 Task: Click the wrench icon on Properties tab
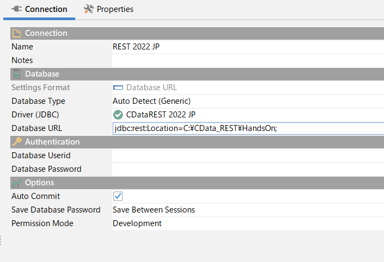(x=89, y=9)
